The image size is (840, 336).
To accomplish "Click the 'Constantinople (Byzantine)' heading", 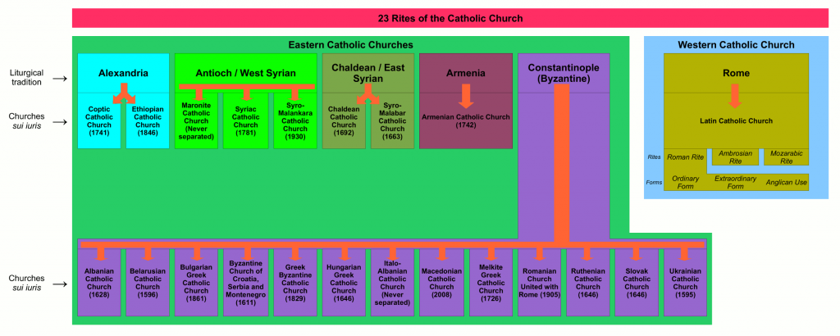I will pos(563,73).
